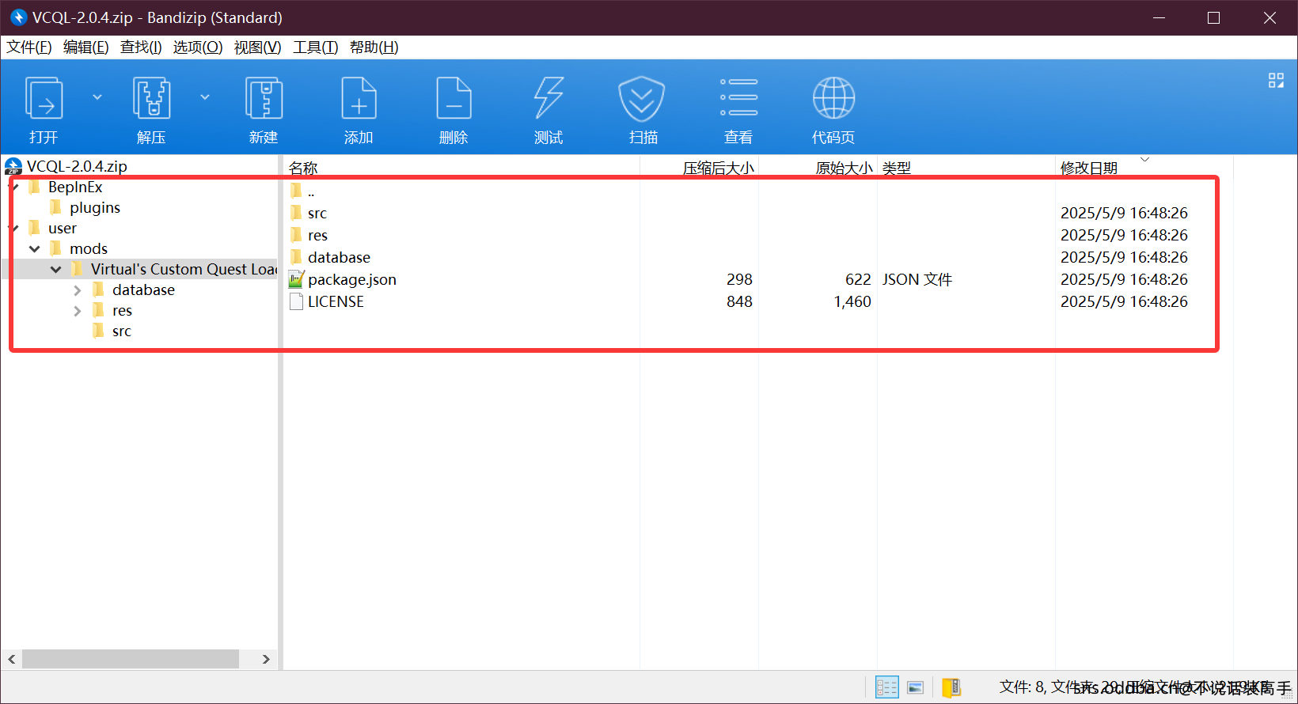Expand the database tree node
Screen dimensions: 1298x704
coord(78,290)
